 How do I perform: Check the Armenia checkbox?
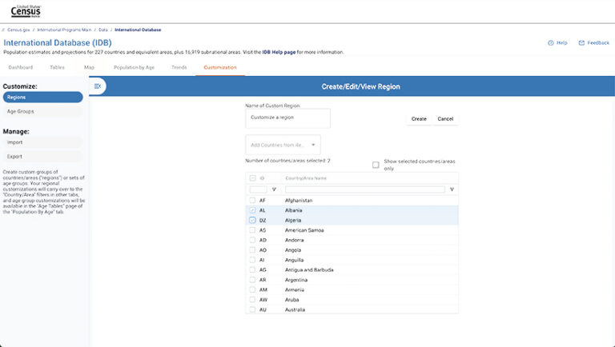252,289
